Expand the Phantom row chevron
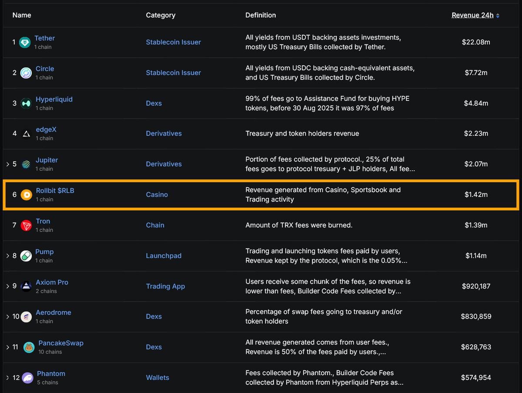This screenshot has width=522, height=393. coord(7,377)
